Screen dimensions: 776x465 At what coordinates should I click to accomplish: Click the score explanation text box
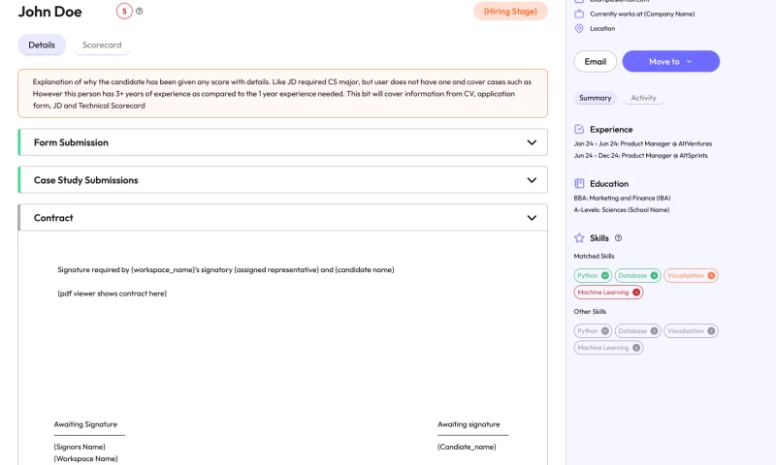click(x=283, y=93)
